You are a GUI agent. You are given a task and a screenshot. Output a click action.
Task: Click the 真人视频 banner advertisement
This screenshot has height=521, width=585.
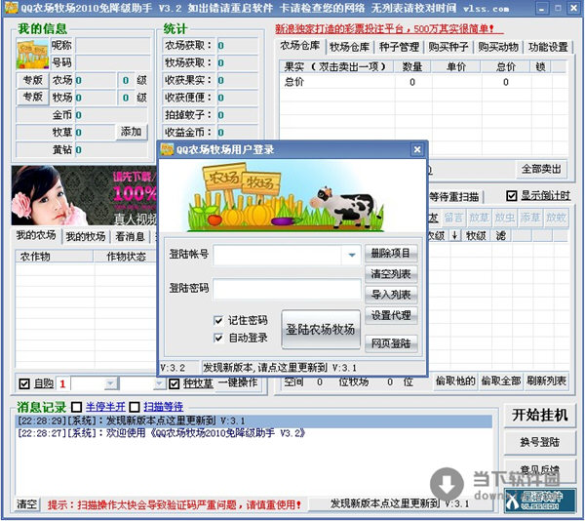tap(84, 195)
